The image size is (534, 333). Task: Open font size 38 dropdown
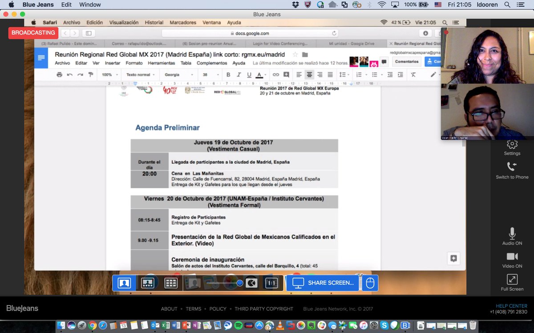coord(210,75)
